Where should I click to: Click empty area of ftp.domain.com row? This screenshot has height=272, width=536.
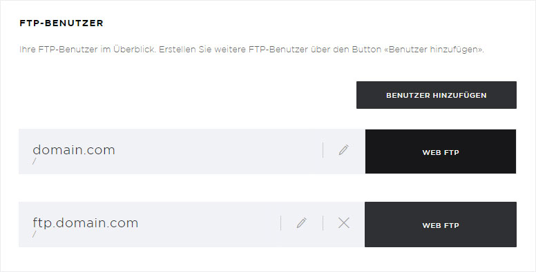pos(209,224)
